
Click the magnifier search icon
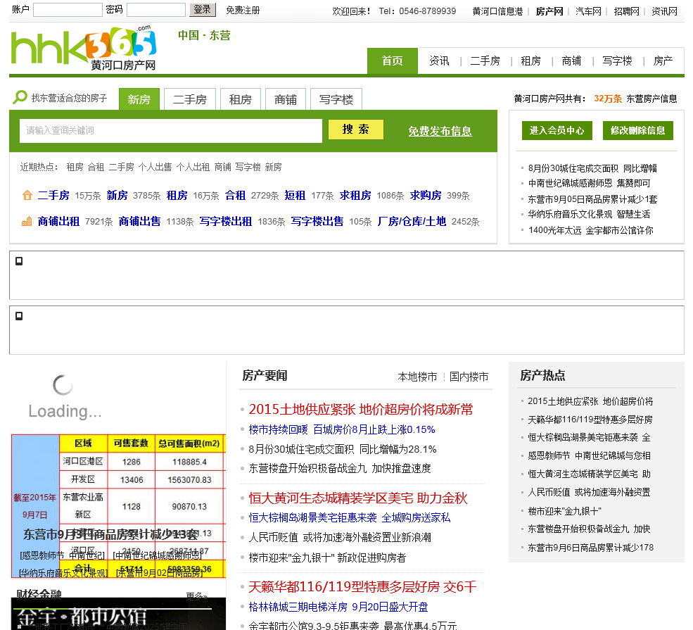20,97
